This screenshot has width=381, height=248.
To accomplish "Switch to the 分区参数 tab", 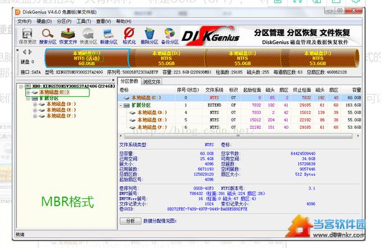I will coord(129,81).
